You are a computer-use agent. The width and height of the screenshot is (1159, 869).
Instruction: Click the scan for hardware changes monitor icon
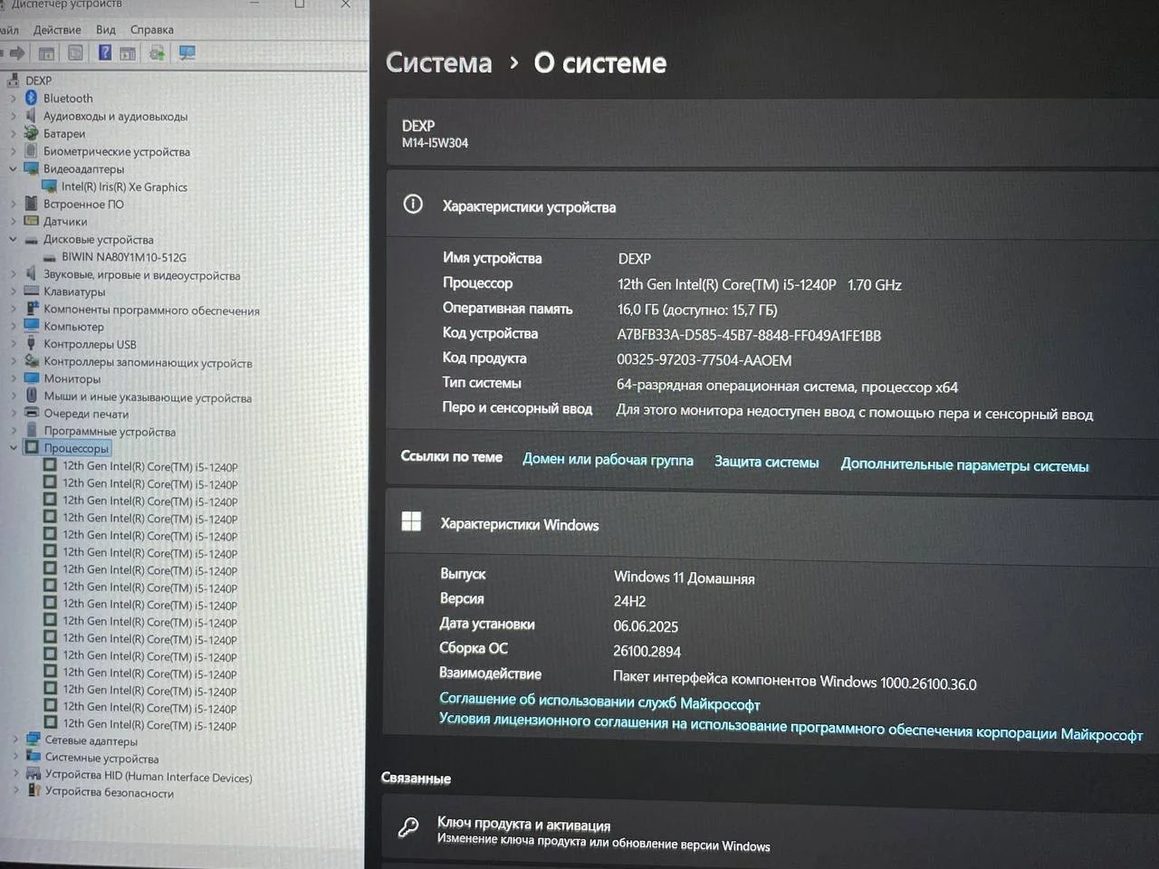coord(187,53)
